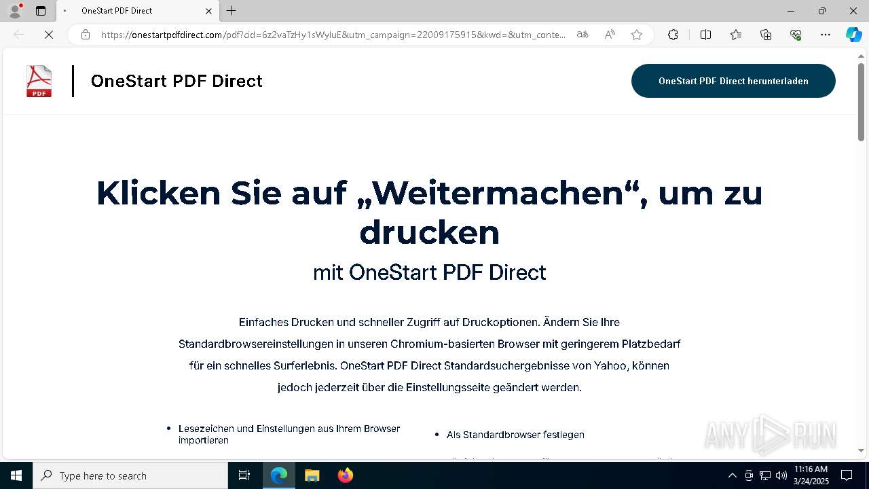Viewport: 869px width, 489px height.
Task: Open the Edge profile icon
Action: tap(15, 11)
